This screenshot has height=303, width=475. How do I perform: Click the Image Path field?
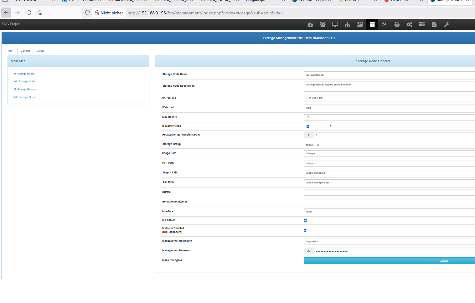coord(389,153)
